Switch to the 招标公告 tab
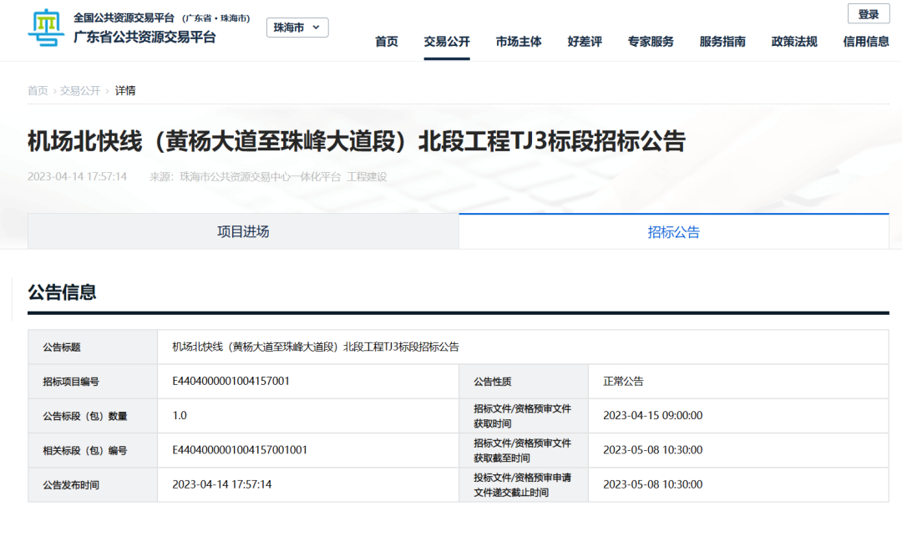The height and width of the screenshot is (537, 902). 673,232
